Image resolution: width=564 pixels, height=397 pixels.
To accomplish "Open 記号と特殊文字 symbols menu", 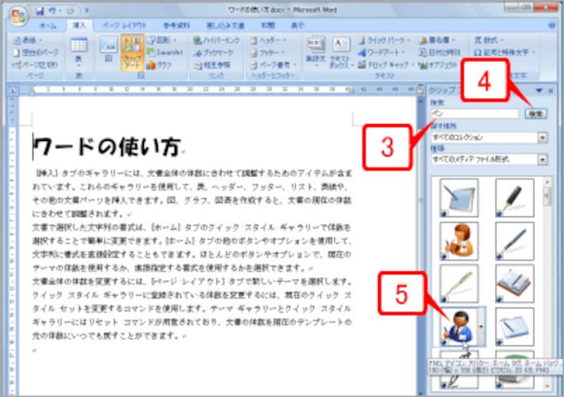I will pyautogui.click(x=505, y=53).
